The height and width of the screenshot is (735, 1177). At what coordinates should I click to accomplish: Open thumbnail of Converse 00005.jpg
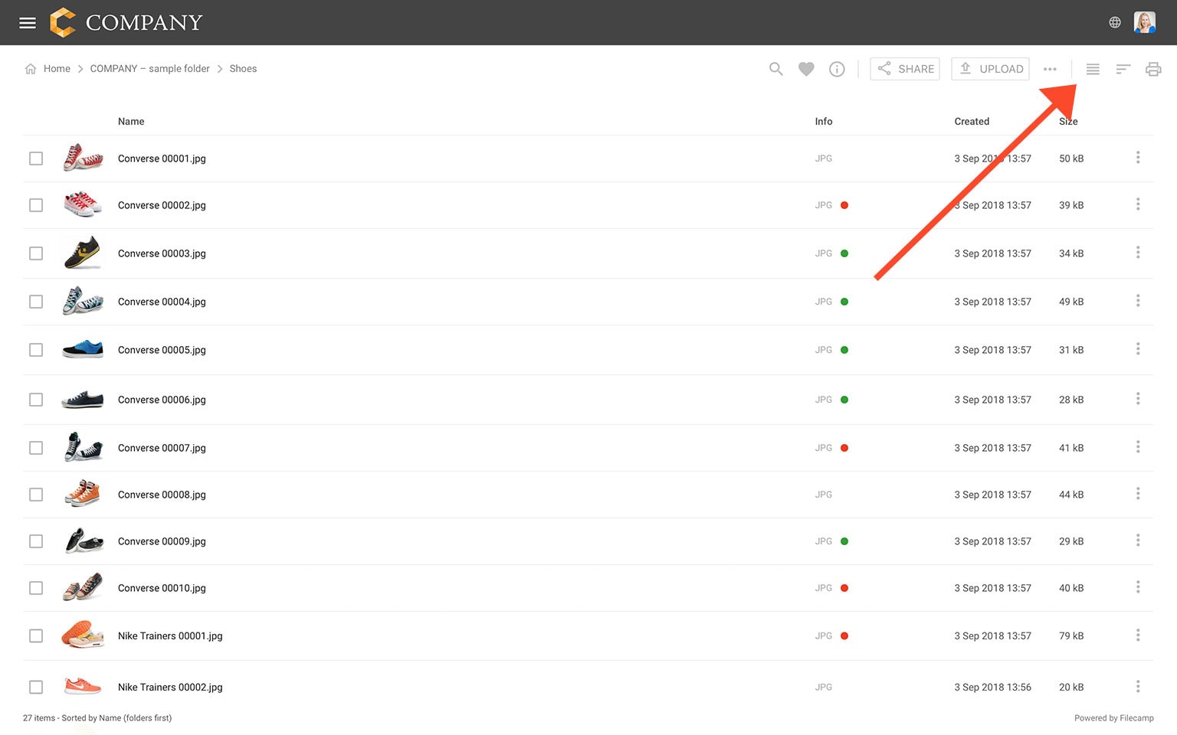pyautogui.click(x=83, y=349)
